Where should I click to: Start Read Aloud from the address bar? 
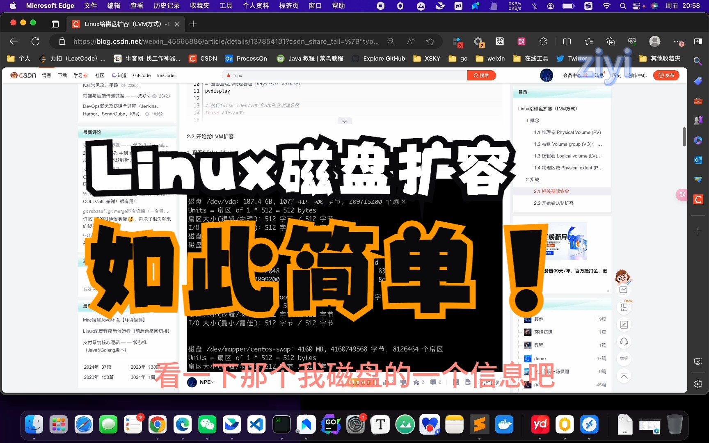pos(411,41)
